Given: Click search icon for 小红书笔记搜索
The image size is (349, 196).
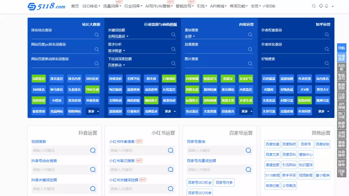Looking at the screenshot, I should [171, 170].
